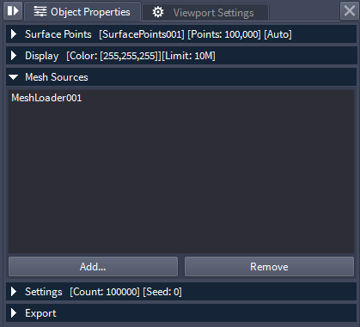Collapse the Mesh Sources section
The height and width of the screenshot is (327, 360).
click(181, 77)
